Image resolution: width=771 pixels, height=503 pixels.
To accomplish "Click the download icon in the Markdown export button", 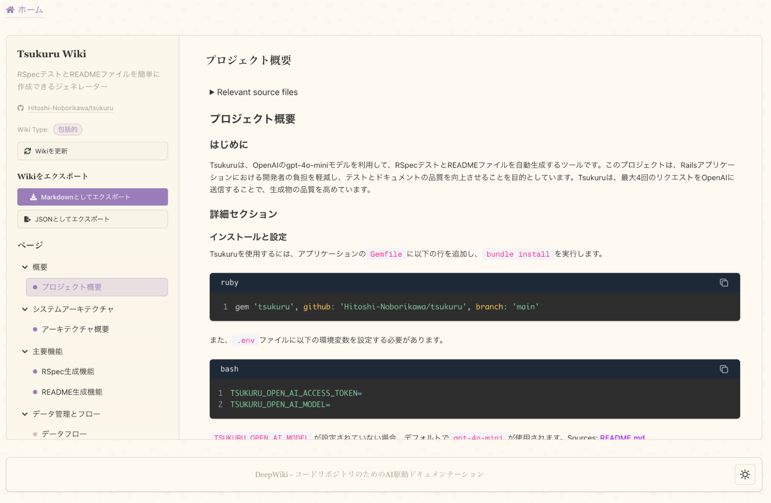I will (x=34, y=197).
